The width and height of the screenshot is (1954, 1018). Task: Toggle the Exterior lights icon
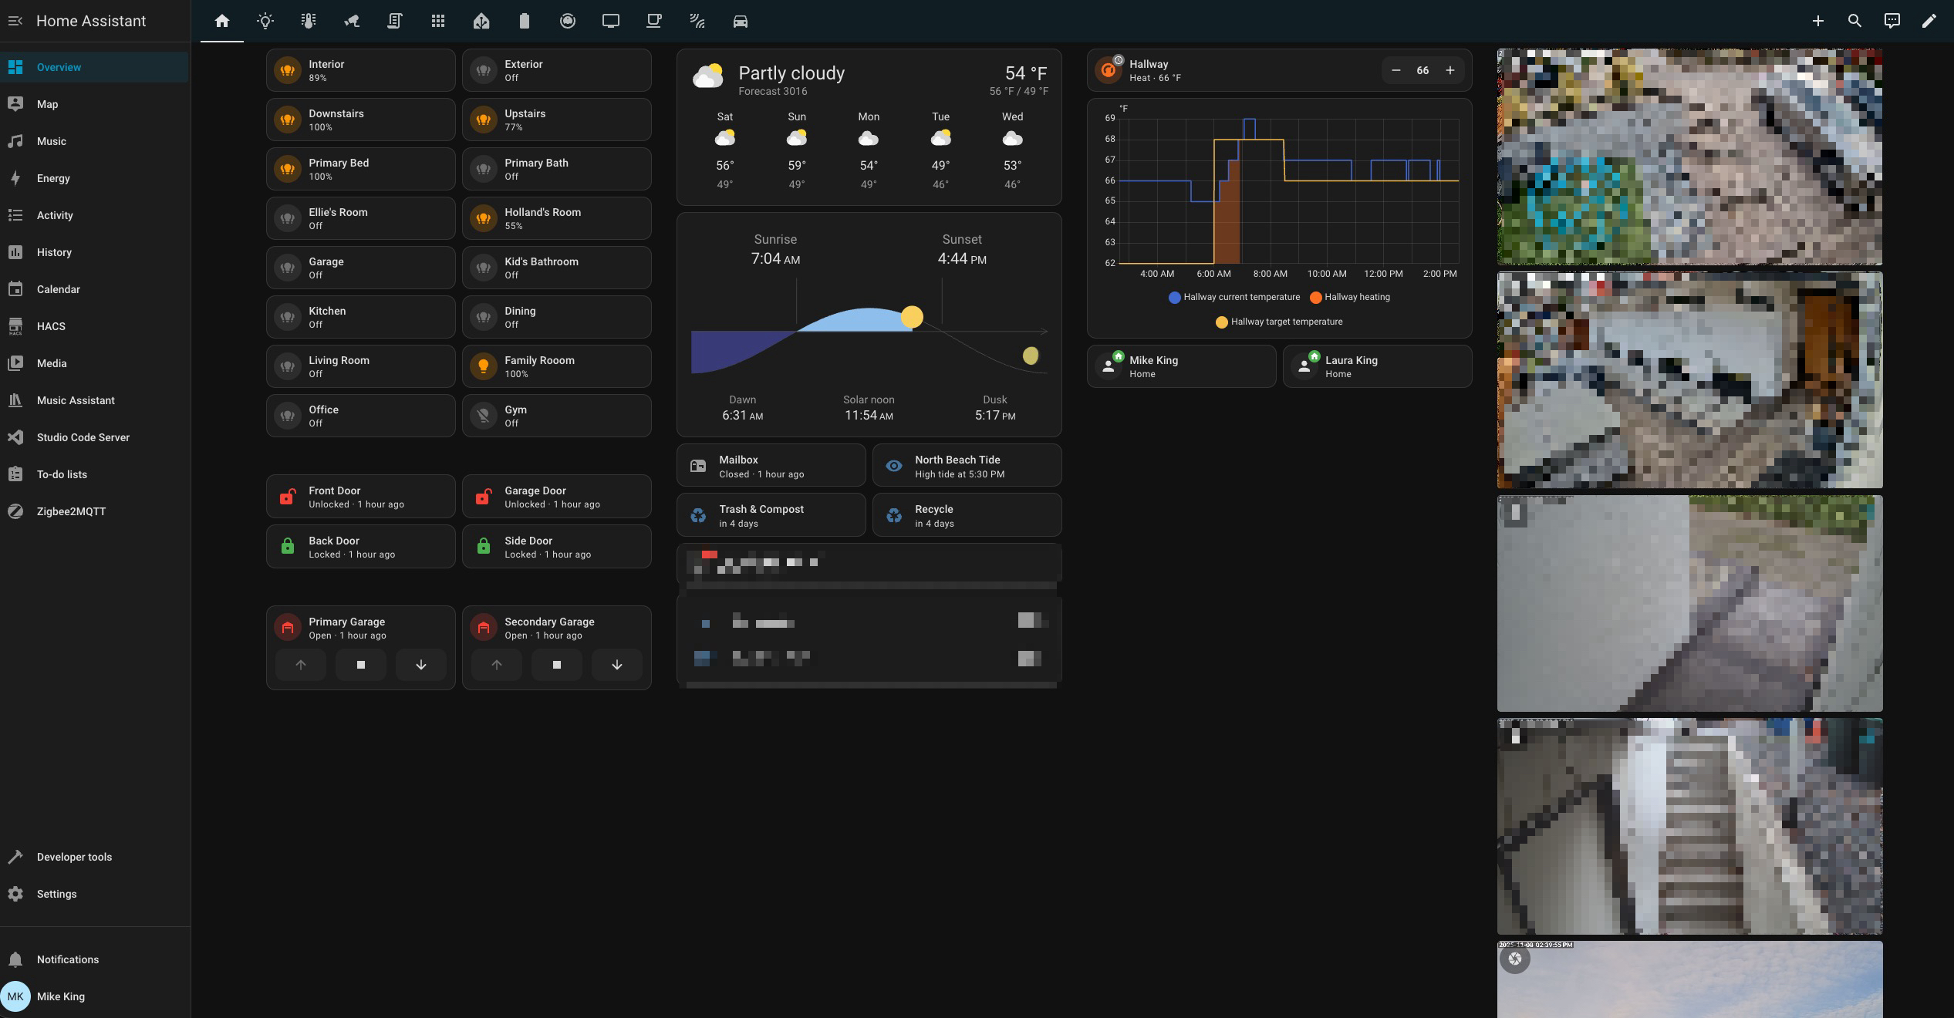pyautogui.click(x=483, y=70)
